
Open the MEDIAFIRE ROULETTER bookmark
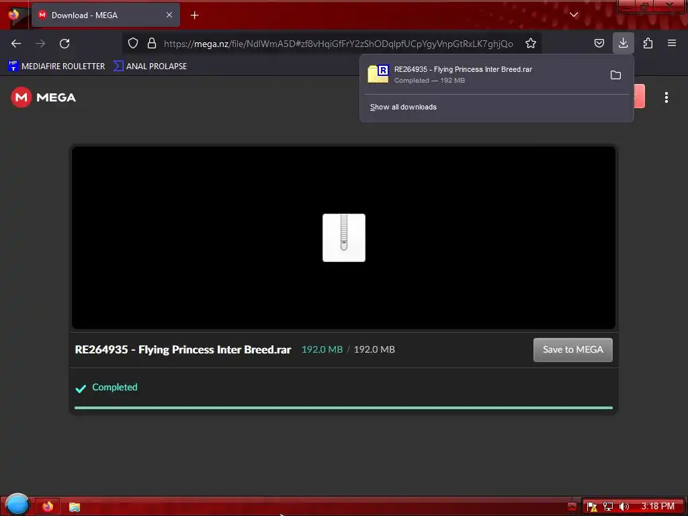(x=56, y=67)
